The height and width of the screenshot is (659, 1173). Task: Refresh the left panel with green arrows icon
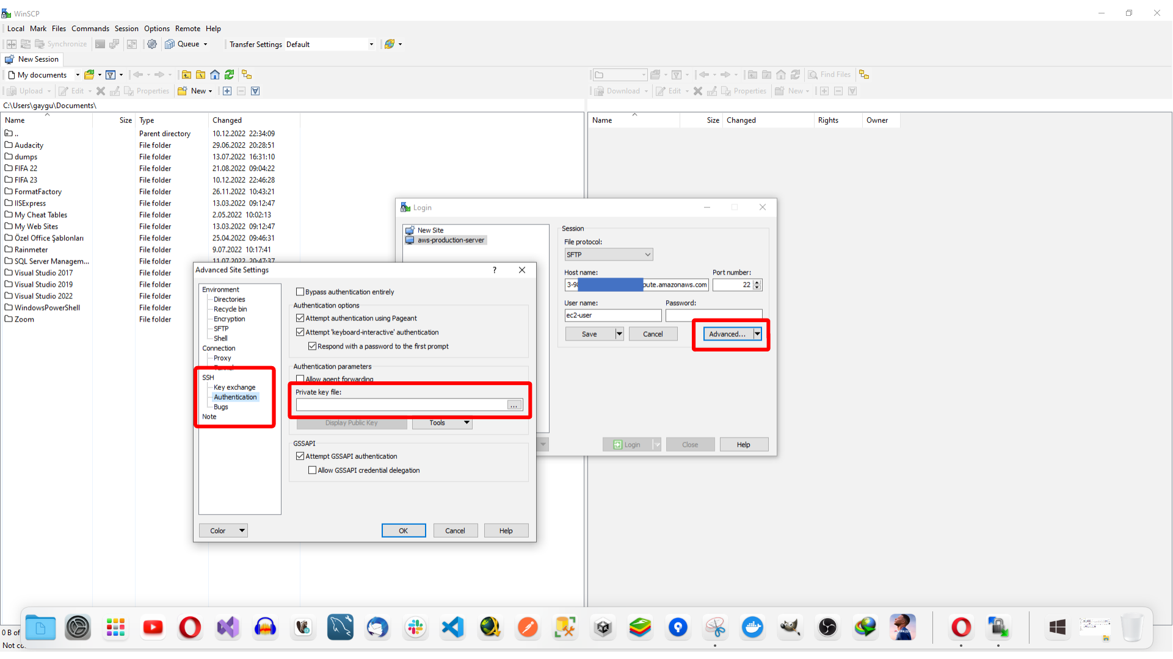pos(230,74)
